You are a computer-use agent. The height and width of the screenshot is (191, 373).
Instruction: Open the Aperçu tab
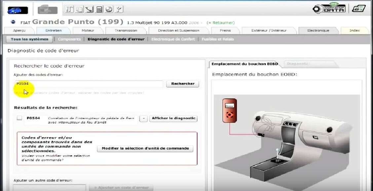pos(19,31)
